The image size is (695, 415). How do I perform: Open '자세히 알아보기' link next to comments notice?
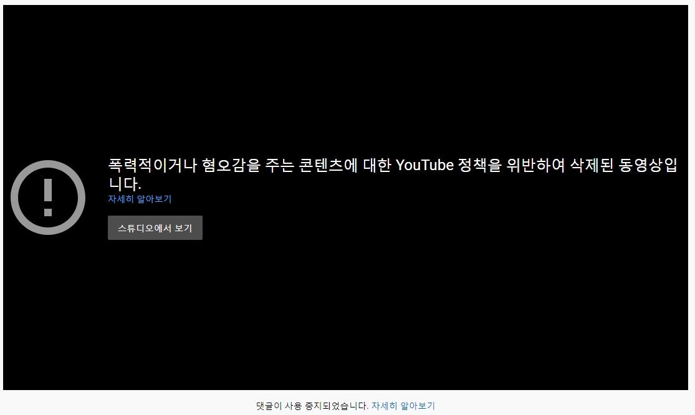pos(403,406)
